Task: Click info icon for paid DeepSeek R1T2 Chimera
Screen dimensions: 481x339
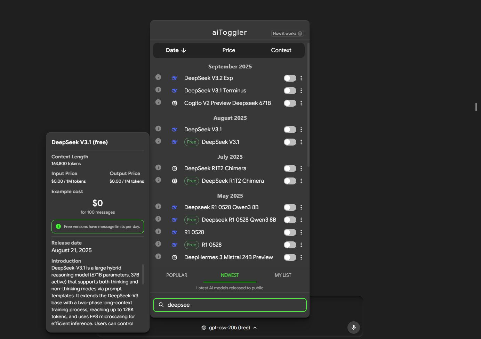Action: pyautogui.click(x=158, y=167)
